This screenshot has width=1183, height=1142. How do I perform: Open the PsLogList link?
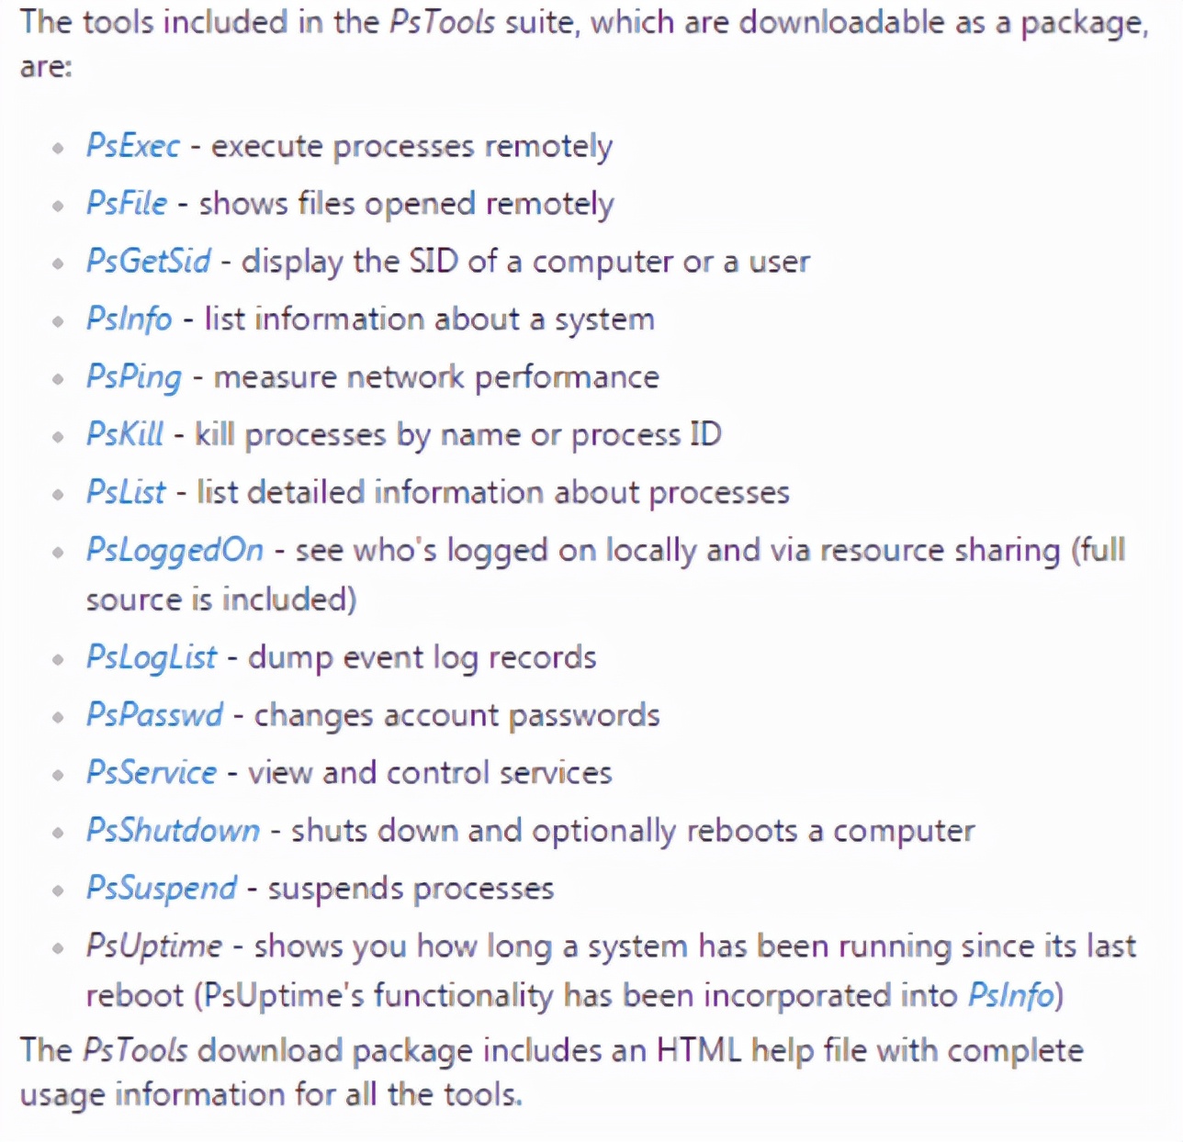click(x=152, y=658)
